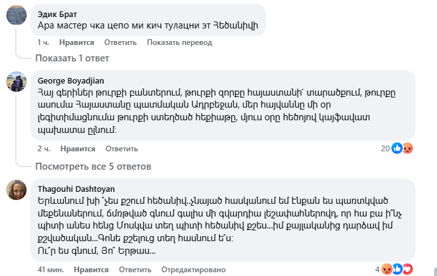Click angry reaction icon on George's comment

pyautogui.click(x=407, y=149)
